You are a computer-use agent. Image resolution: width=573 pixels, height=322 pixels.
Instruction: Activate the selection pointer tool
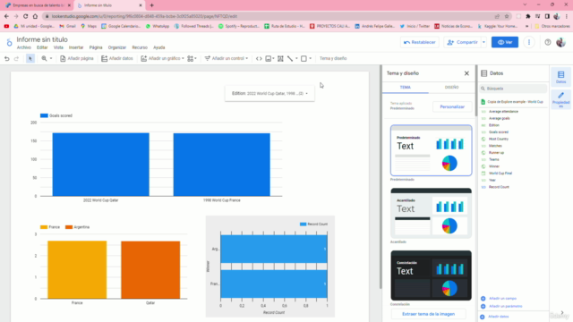point(30,58)
